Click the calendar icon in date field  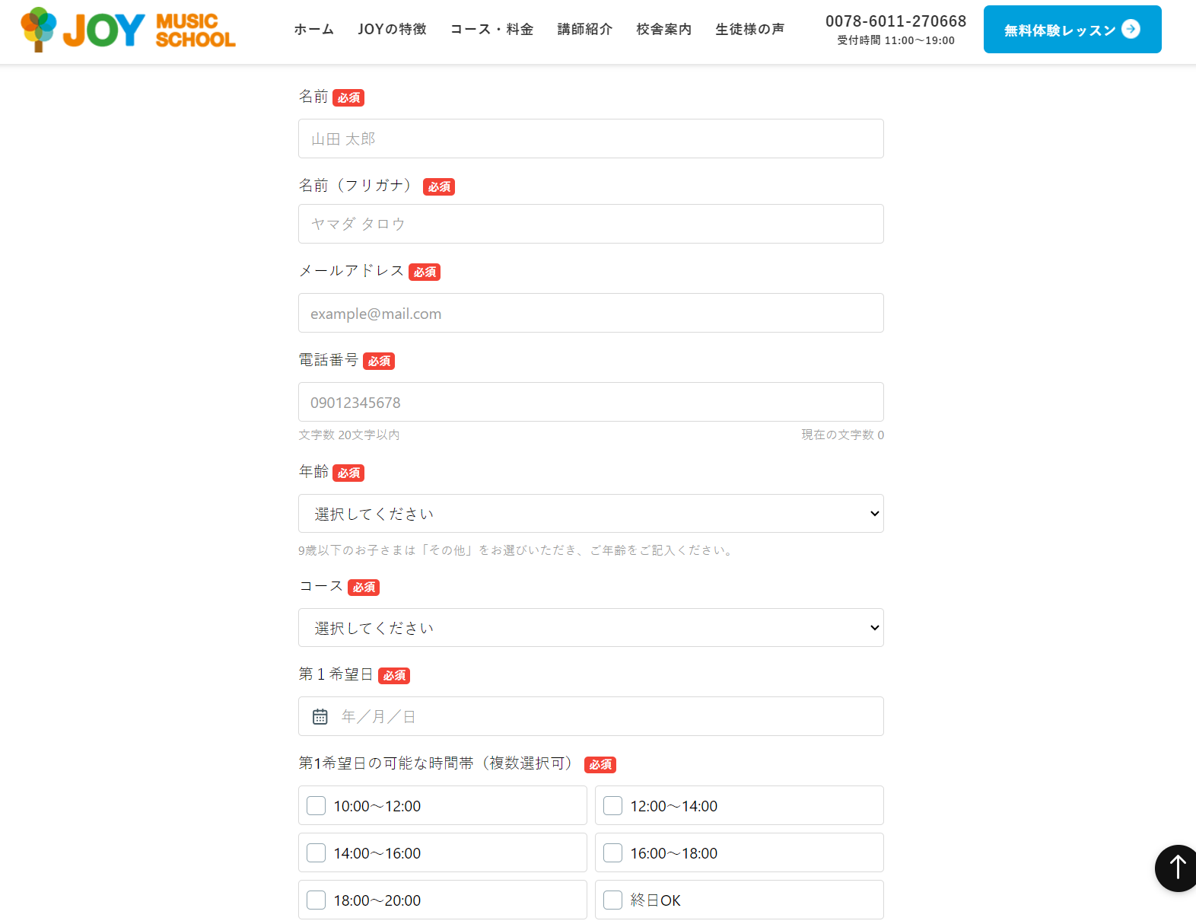pyautogui.click(x=320, y=717)
